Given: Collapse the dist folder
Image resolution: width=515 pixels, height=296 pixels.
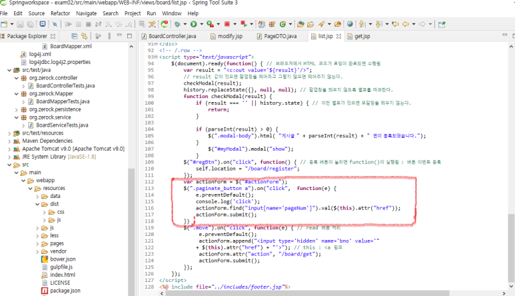Looking at the screenshot, I should tap(37, 204).
